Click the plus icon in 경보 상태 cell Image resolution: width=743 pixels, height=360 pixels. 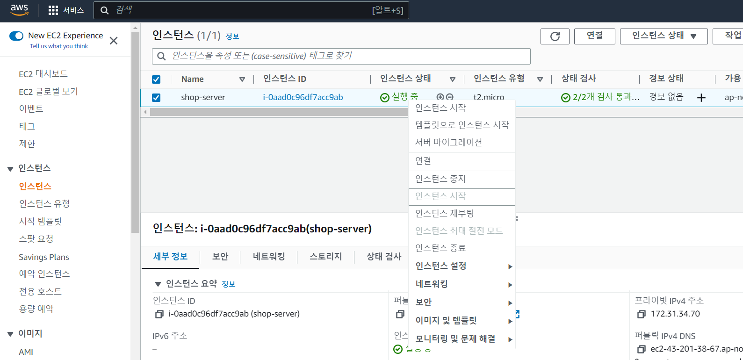click(x=701, y=98)
